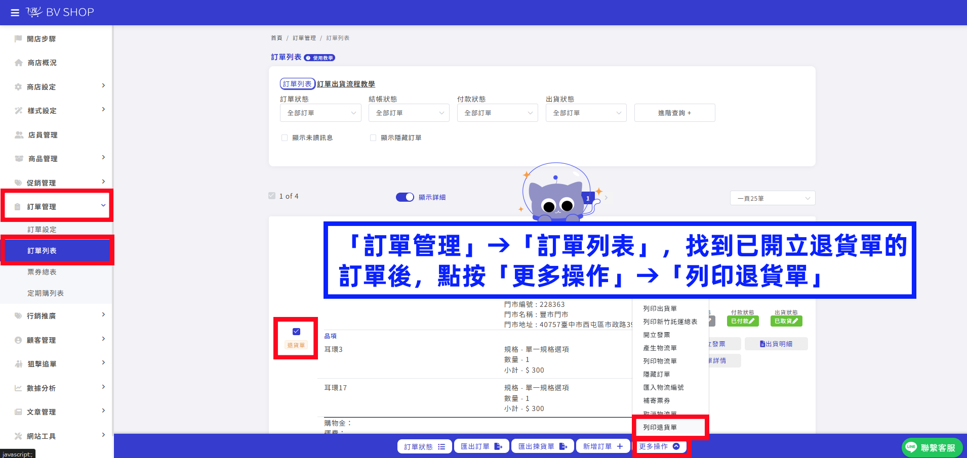The width and height of the screenshot is (967, 458).
Task: Click the tools icon beside 網站工具
Action: (x=18, y=436)
